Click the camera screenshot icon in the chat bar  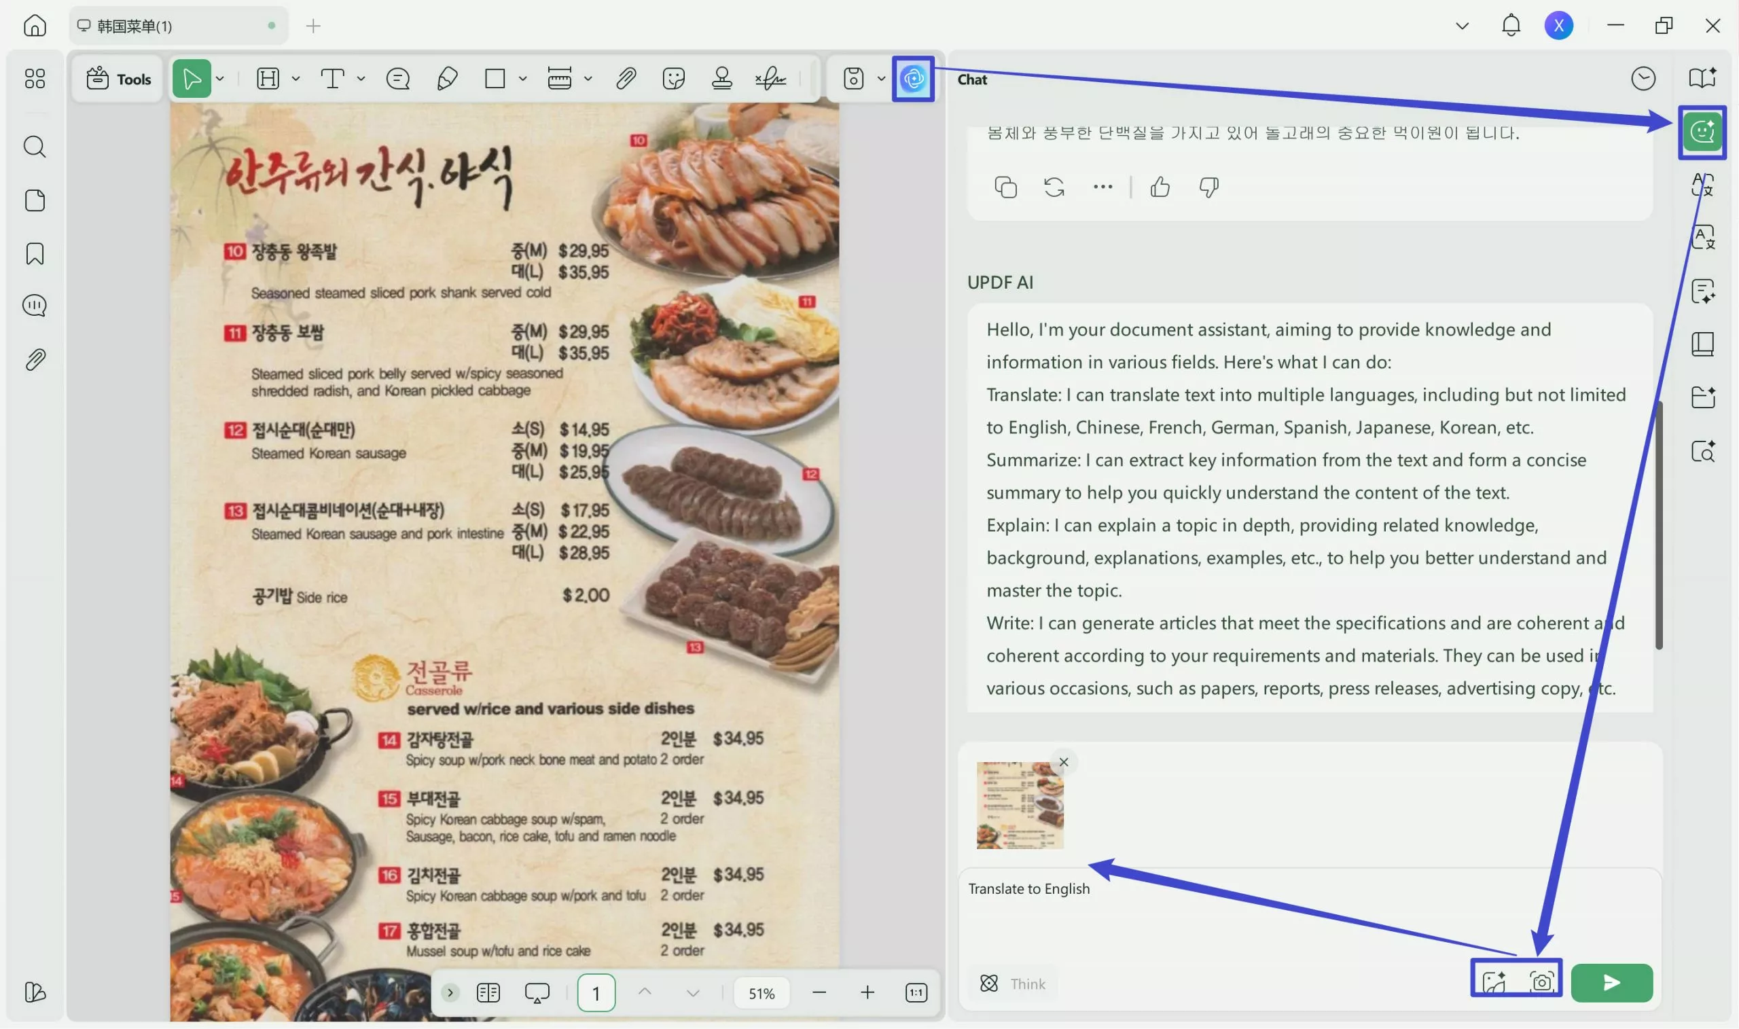[1542, 982]
